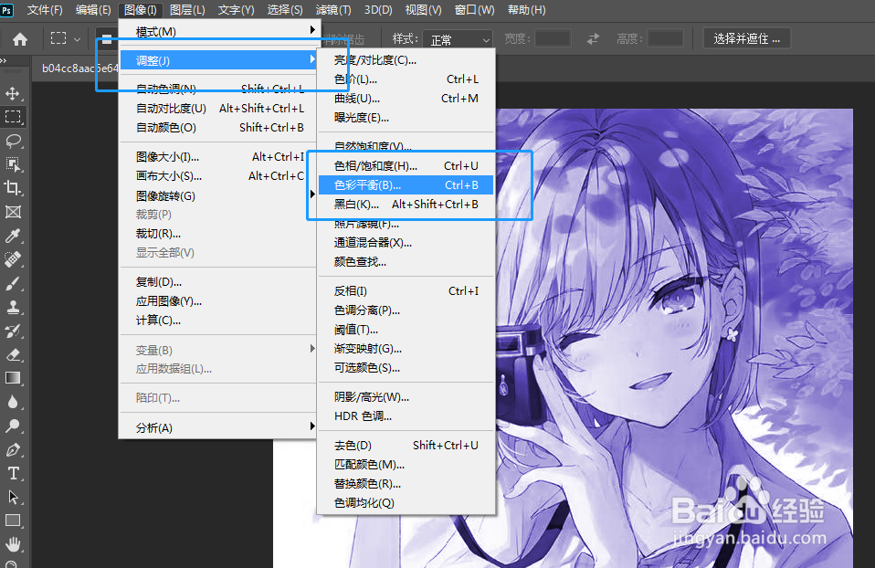Choose 反相(I) invert
This screenshot has width=875, height=568.
406,290
